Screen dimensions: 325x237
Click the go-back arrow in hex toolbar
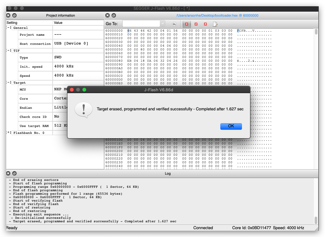pos(174,24)
